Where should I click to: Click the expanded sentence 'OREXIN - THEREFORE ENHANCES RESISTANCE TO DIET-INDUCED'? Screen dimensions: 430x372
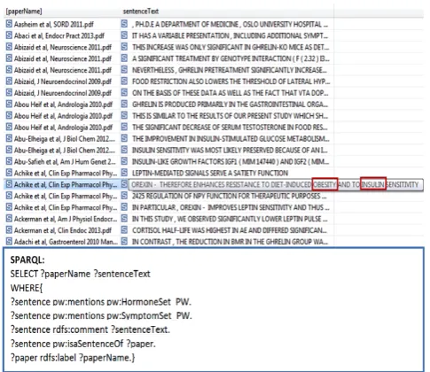tap(276, 185)
